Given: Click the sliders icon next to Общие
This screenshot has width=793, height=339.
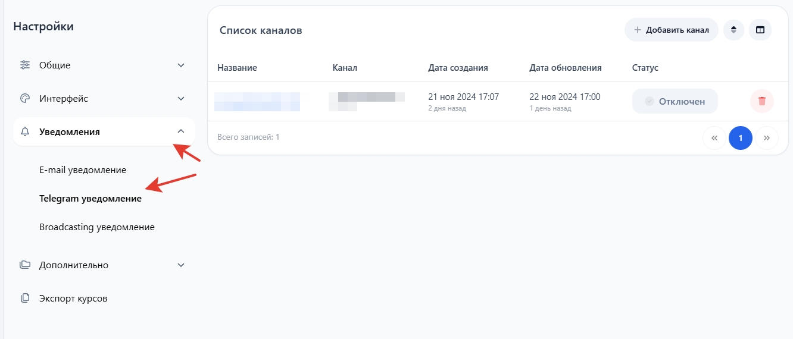Looking at the screenshot, I should pos(25,65).
